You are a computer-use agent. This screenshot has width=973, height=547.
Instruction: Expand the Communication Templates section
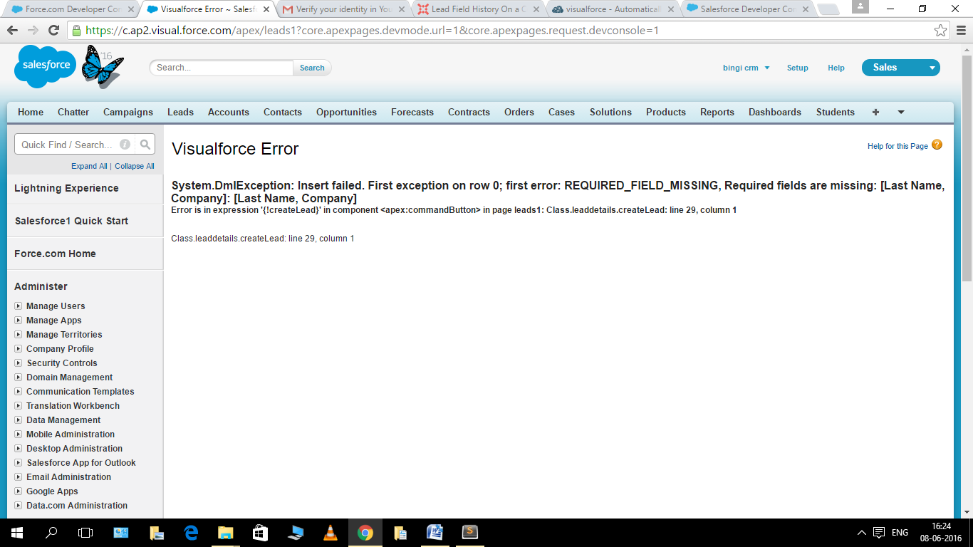19,392
